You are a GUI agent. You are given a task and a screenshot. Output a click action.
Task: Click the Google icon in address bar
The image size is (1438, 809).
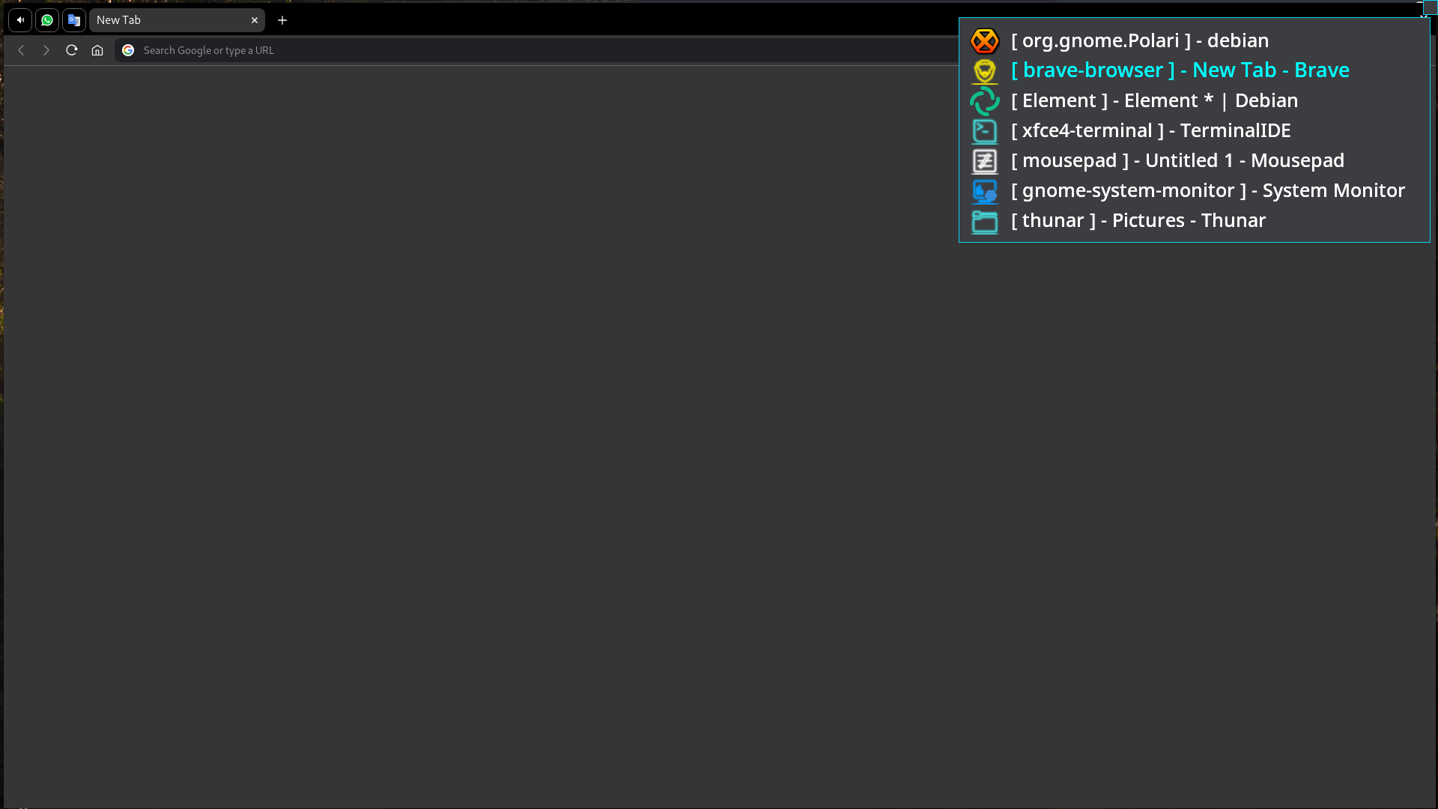[128, 50]
